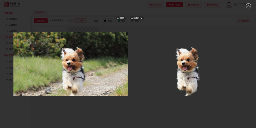Click the 添加客服 button
Screen dimensions: 256x128
pyautogui.click(x=193, y=5)
